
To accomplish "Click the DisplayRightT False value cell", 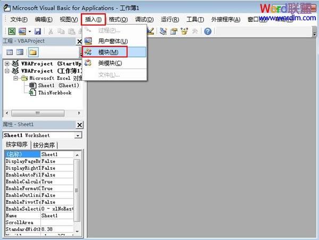I will pyautogui.click(x=57, y=168).
